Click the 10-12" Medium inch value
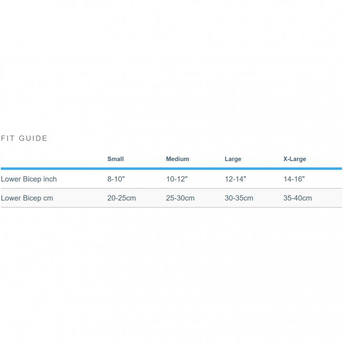Viewport: 343px width, 343px height. [x=177, y=179]
